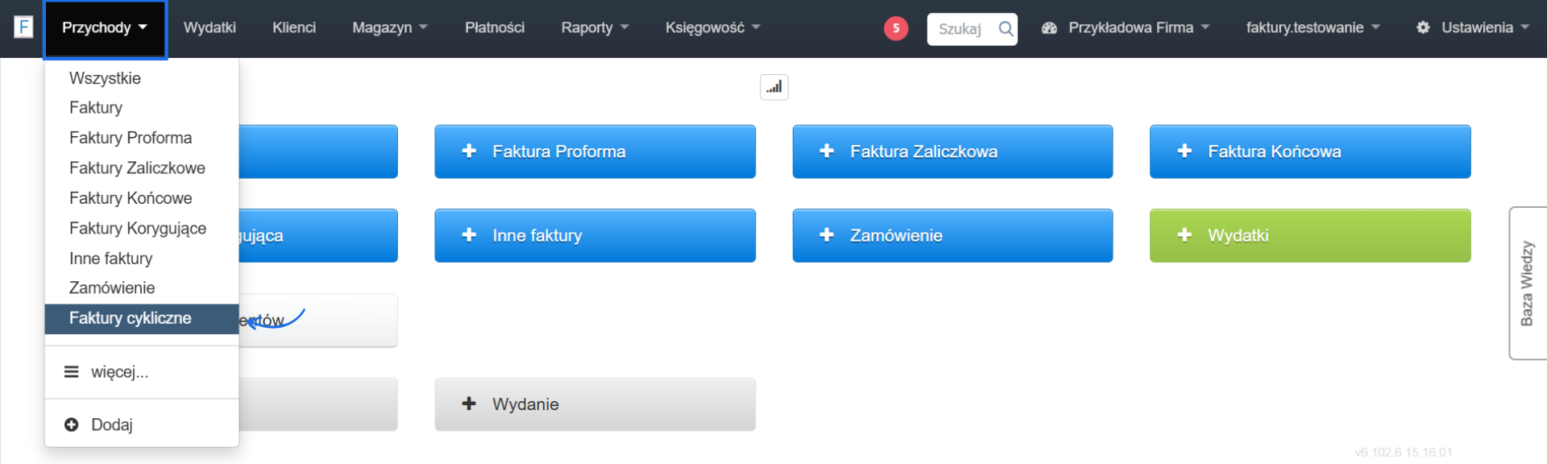
Task: Click the plus icon on Inne faktury
Action: coord(469,234)
